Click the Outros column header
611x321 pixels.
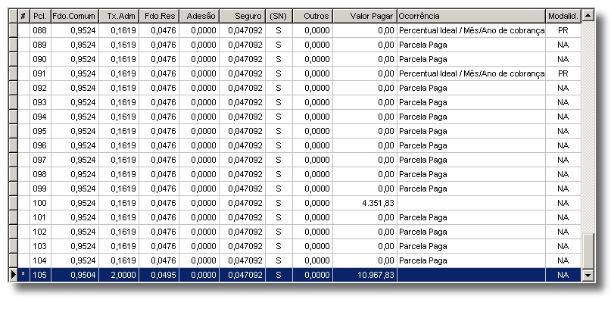click(x=313, y=16)
